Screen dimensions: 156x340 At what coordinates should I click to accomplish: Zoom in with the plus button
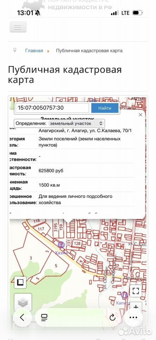click(x=135, y=307)
